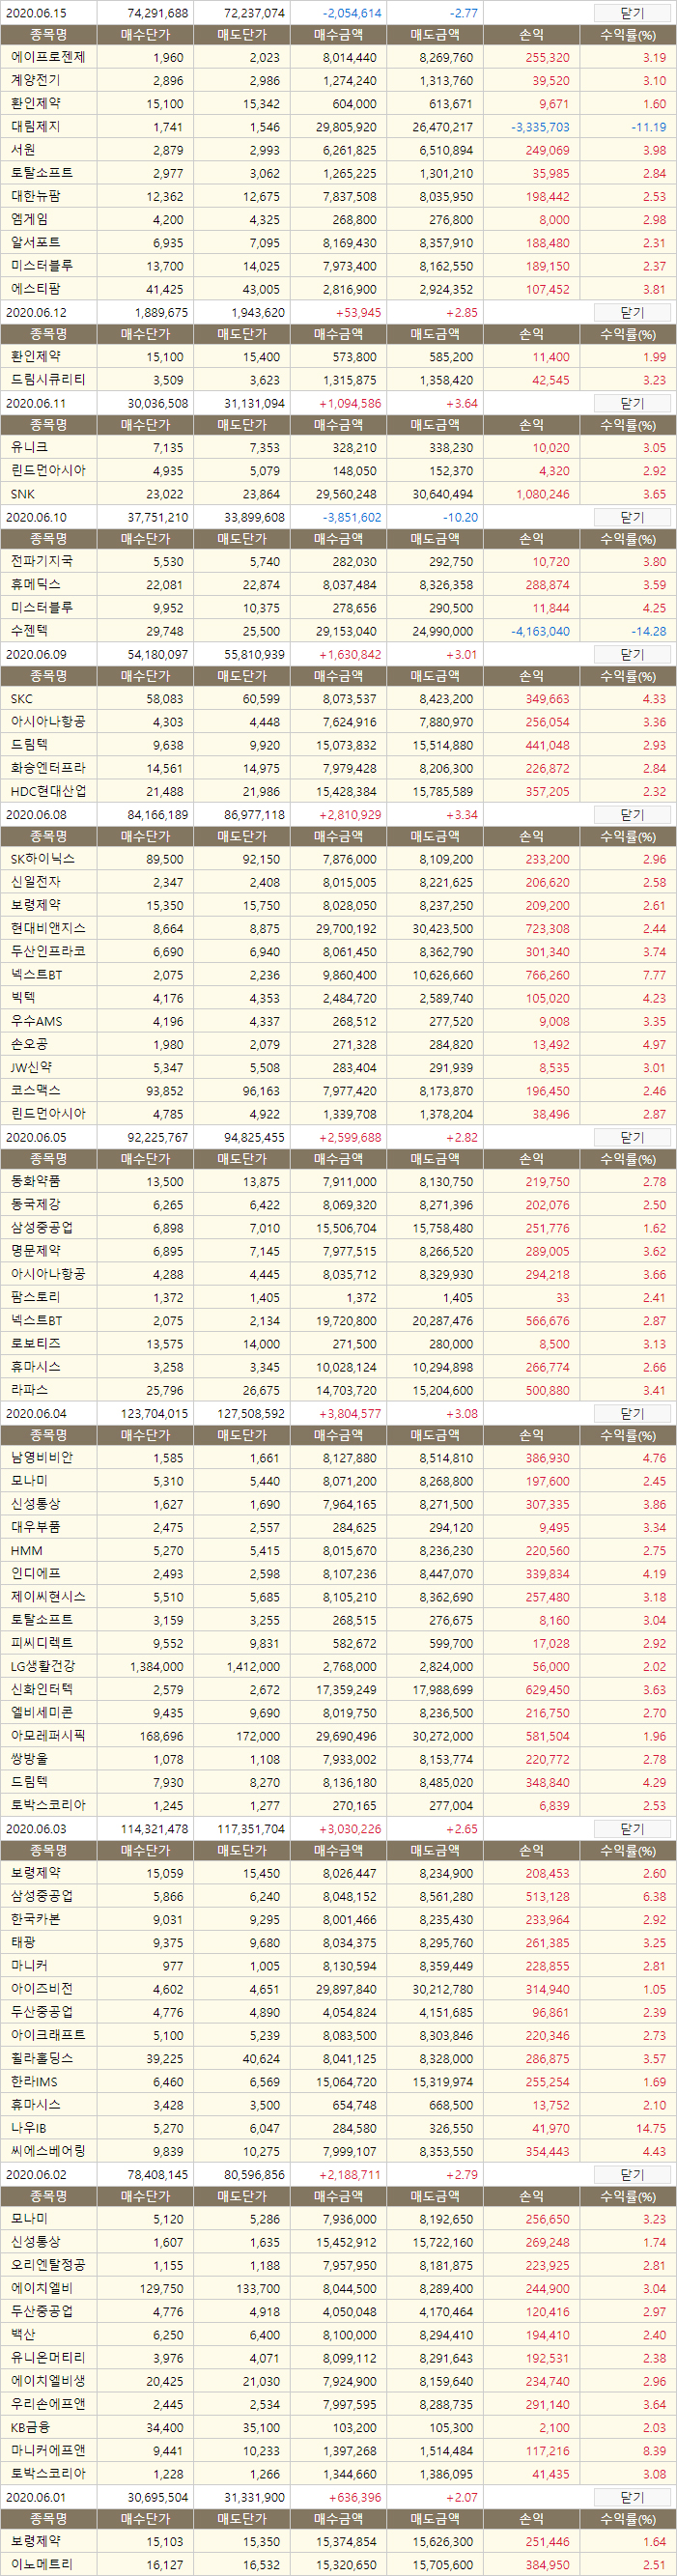Screen dimensions: 677x2576
Task: Select the LG생활건강 row name
Action: [42, 1666]
